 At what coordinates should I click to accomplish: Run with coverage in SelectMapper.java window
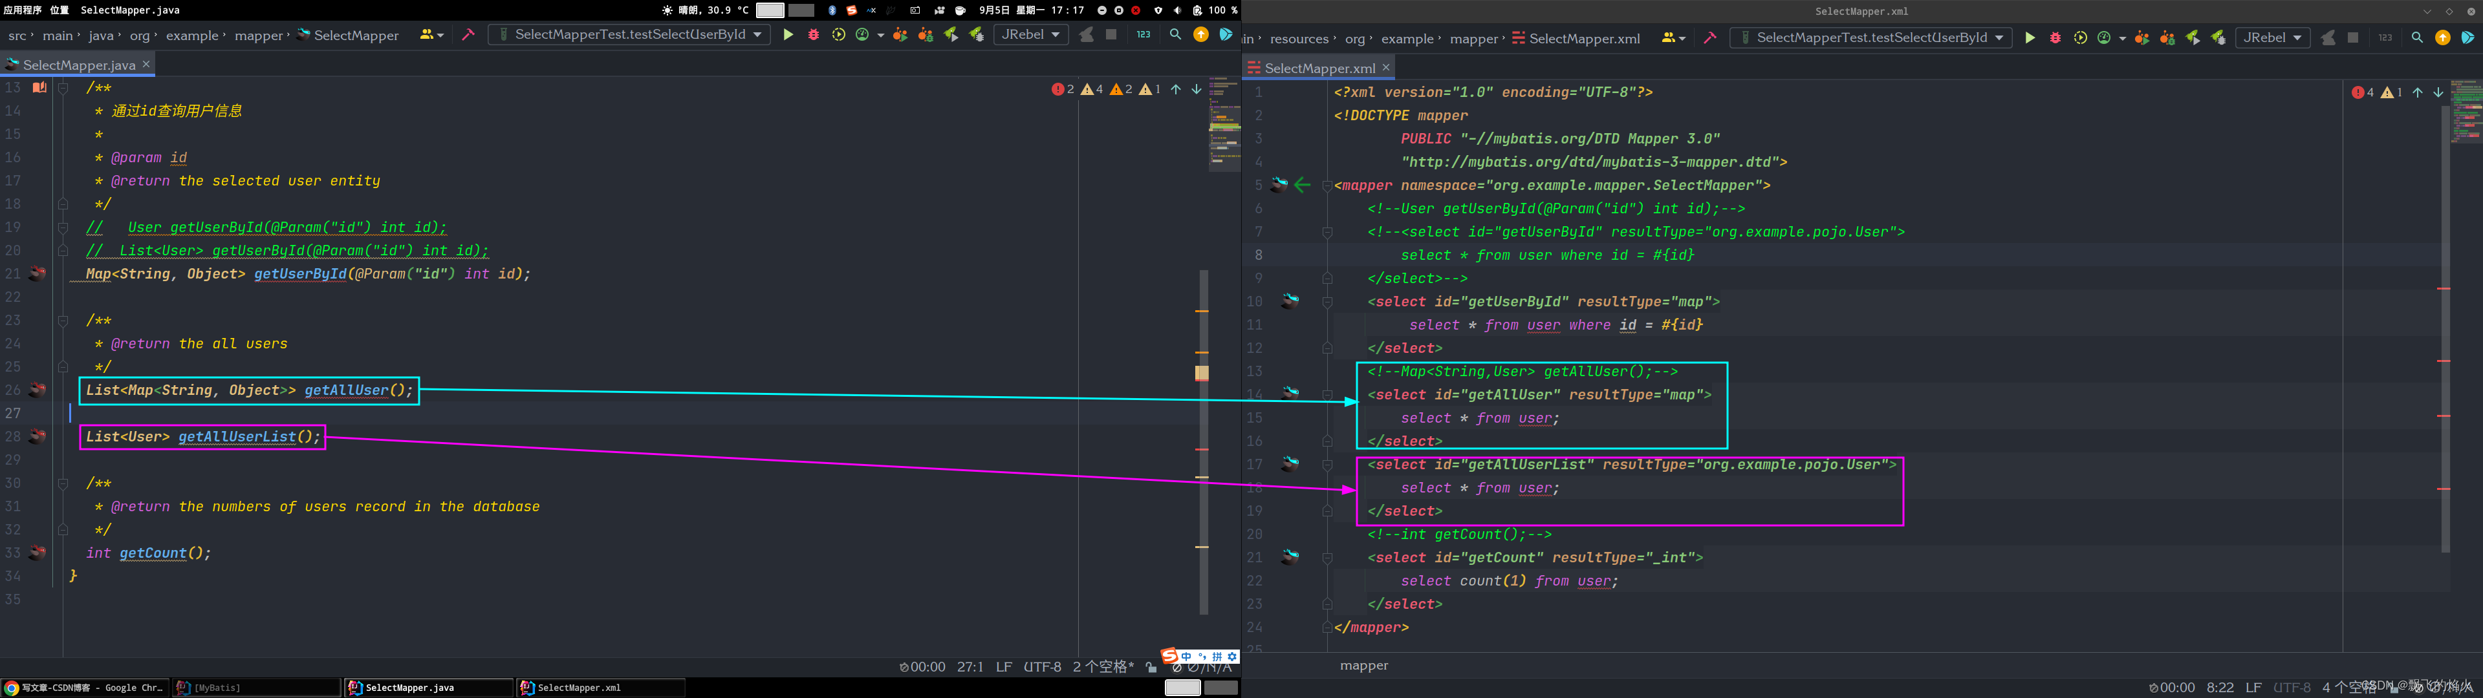click(x=839, y=35)
